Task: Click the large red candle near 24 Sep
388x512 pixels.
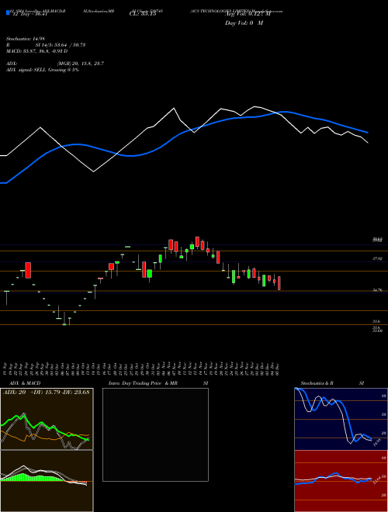Action: tap(28, 271)
